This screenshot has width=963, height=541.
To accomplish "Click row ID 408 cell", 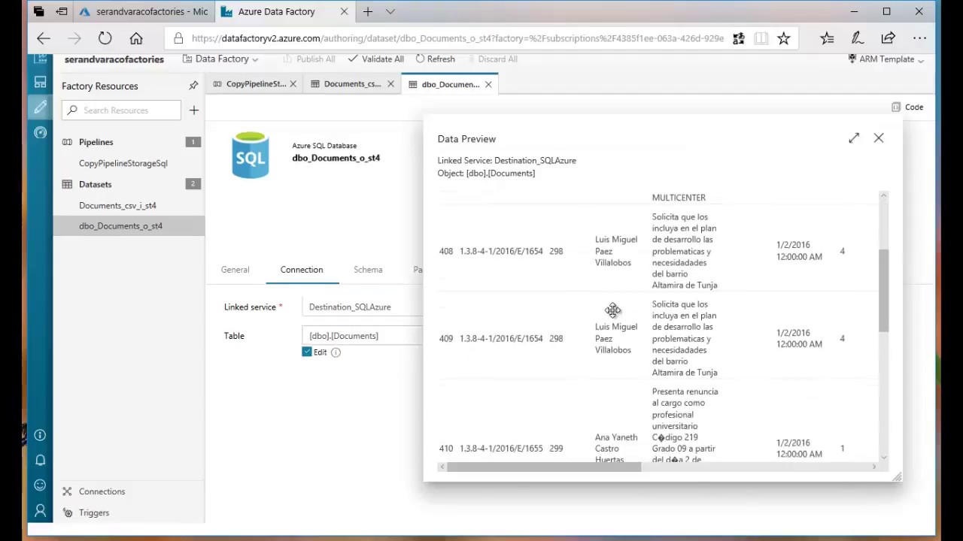I will (446, 251).
